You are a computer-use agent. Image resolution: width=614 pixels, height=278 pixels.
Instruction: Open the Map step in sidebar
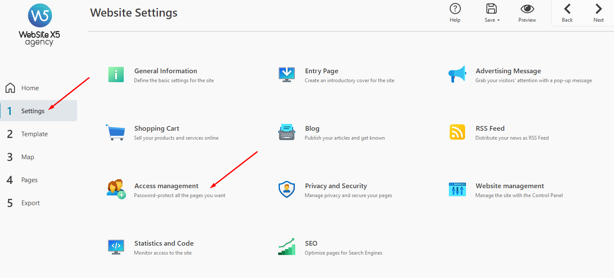(x=27, y=157)
